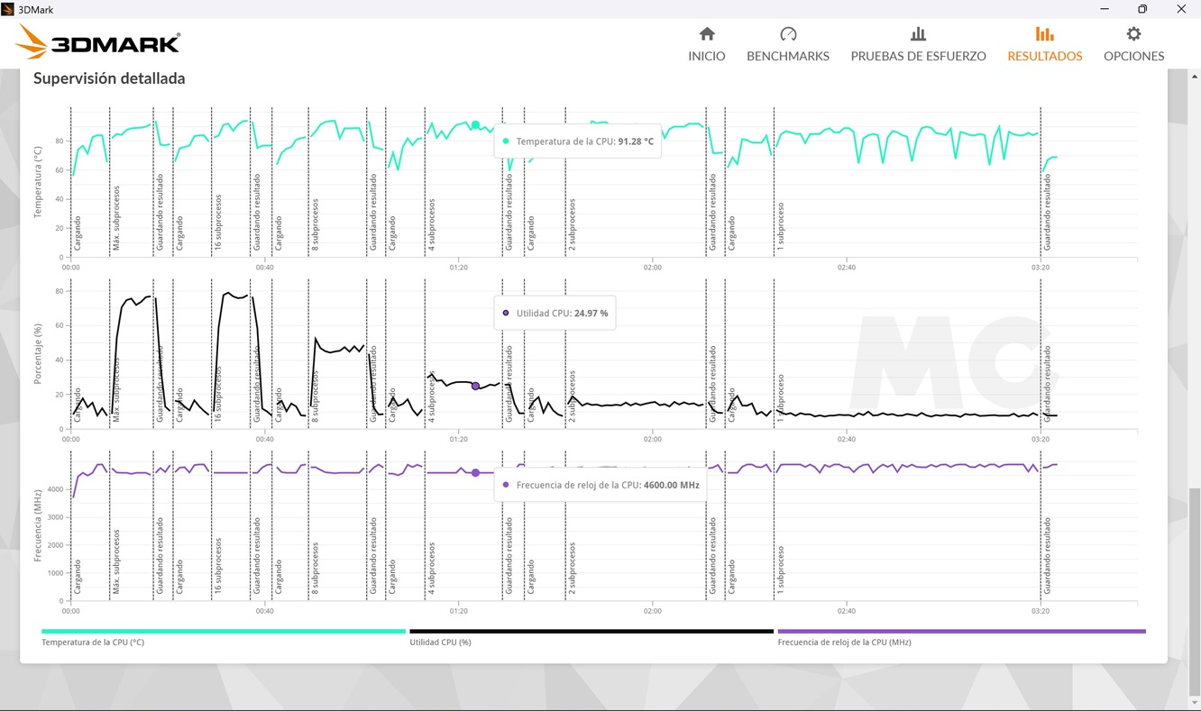Click the Temperatura de la CPU (°C) legend text
This screenshot has height=711, width=1201.
pyautogui.click(x=93, y=643)
